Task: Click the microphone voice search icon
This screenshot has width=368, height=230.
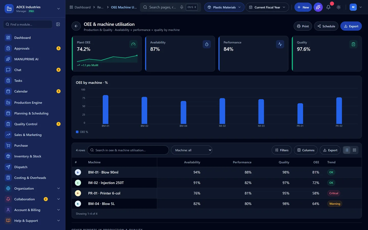Action: (182, 7)
